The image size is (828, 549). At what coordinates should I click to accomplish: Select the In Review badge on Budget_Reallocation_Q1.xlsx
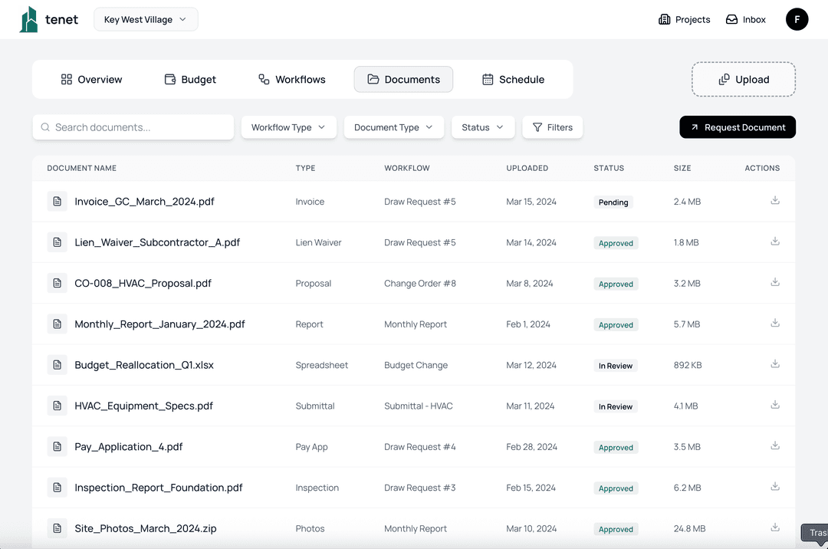pyautogui.click(x=615, y=365)
